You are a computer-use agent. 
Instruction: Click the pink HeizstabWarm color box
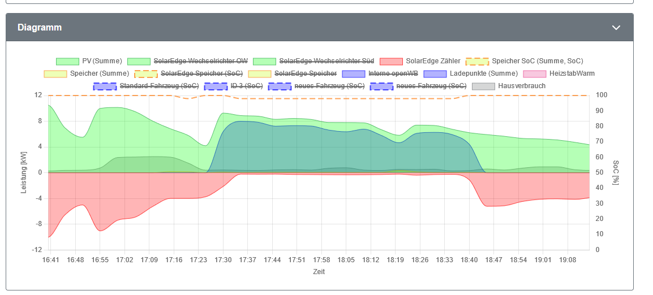[535, 73]
